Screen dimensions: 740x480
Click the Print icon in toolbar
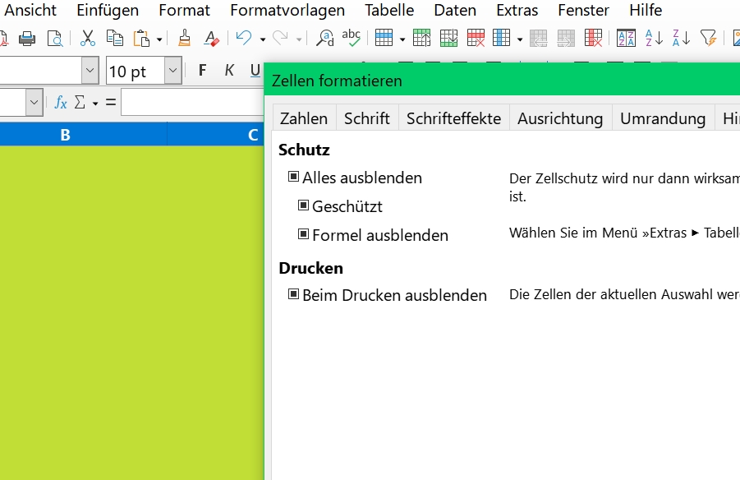click(x=27, y=39)
